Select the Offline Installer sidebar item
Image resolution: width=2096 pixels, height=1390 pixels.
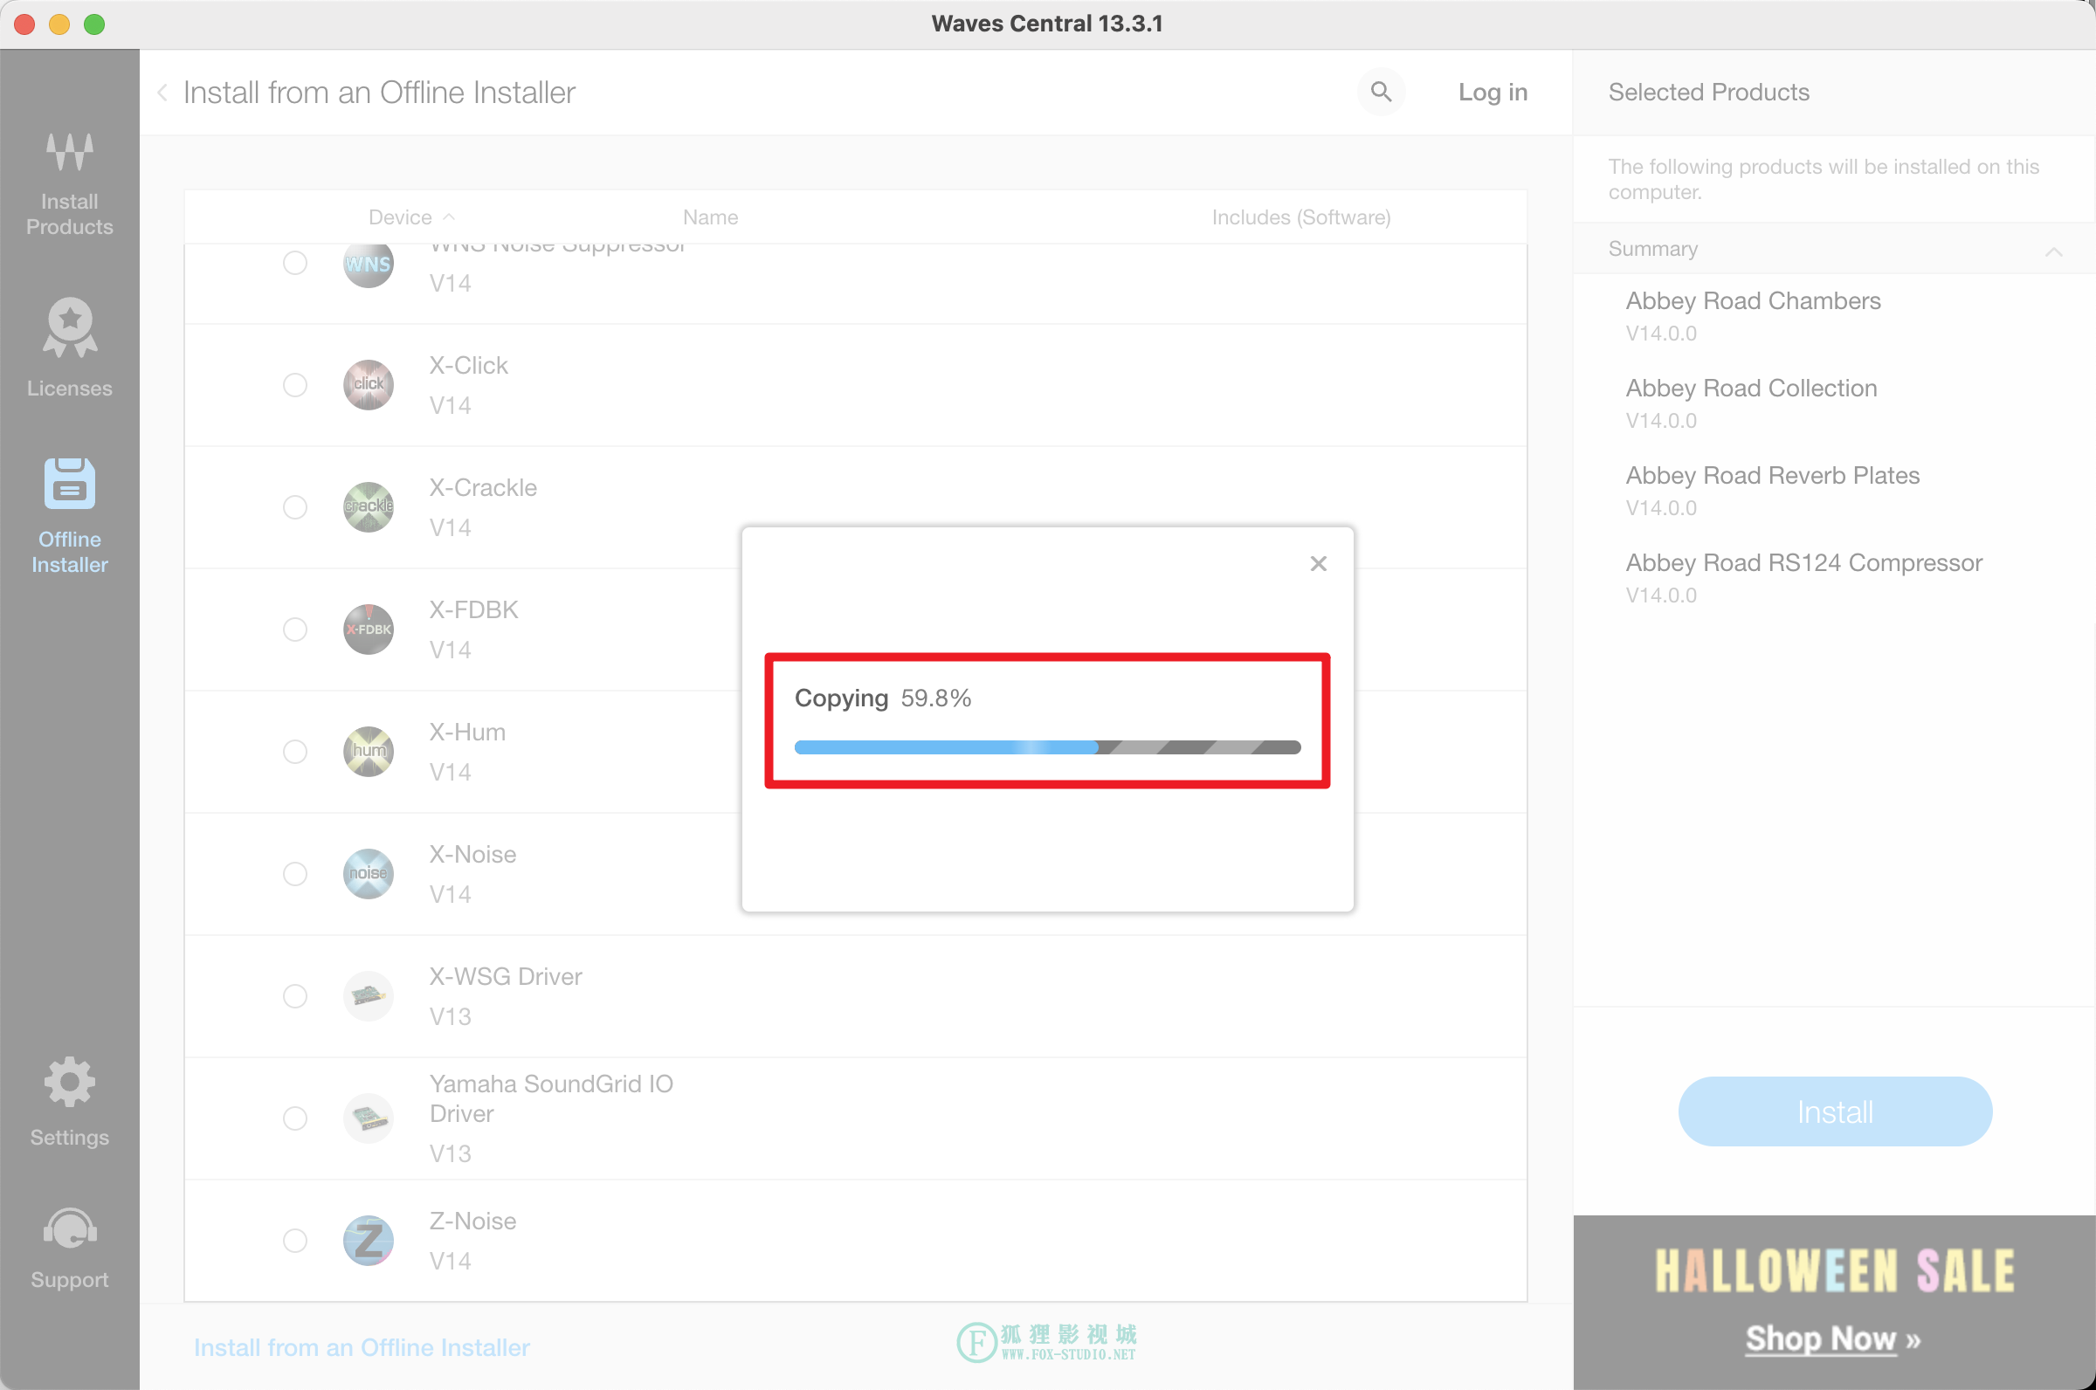click(x=69, y=516)
